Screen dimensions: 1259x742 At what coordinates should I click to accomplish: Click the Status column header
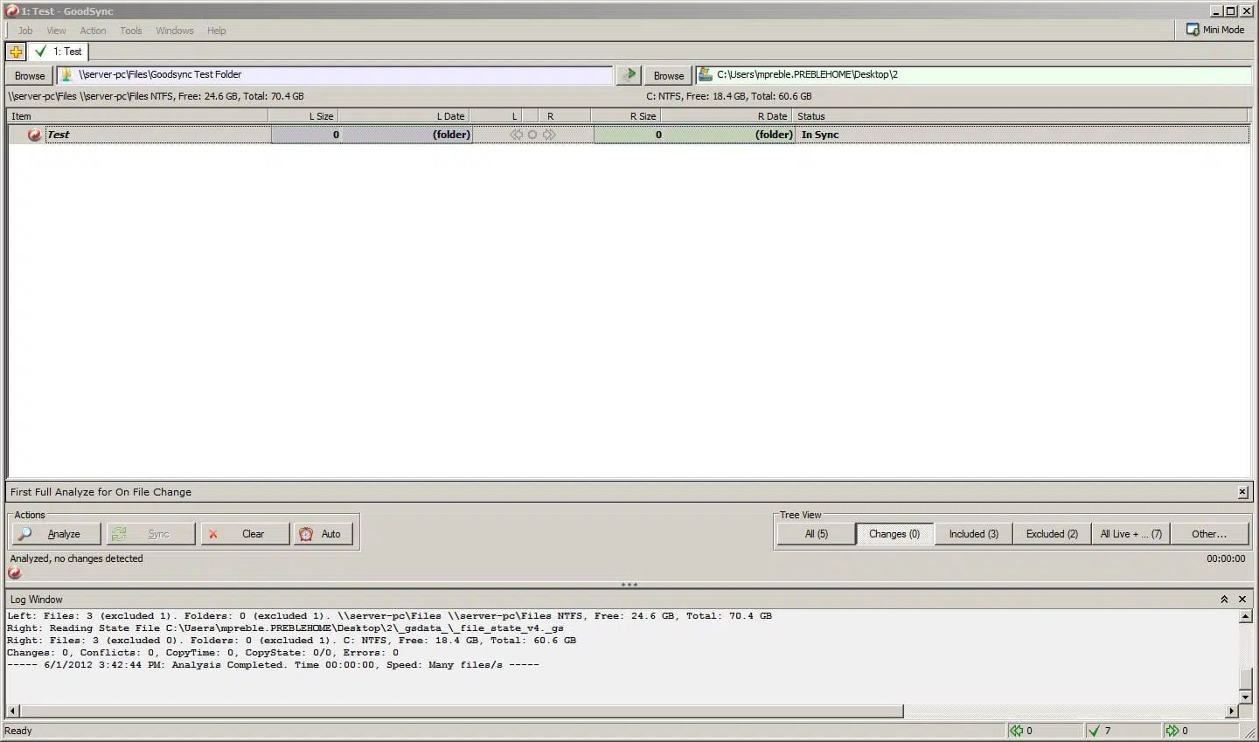pos(1020,116)
